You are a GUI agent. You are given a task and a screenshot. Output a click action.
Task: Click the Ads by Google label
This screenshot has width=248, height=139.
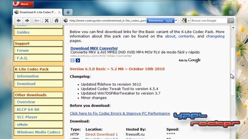pos(189,60)
